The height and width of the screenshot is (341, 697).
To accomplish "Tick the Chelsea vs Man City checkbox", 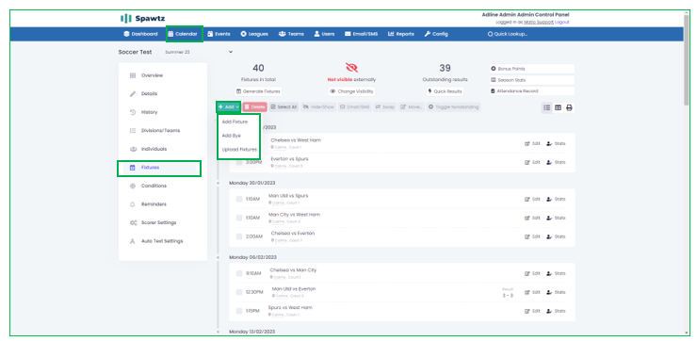I will coord(239,273).
